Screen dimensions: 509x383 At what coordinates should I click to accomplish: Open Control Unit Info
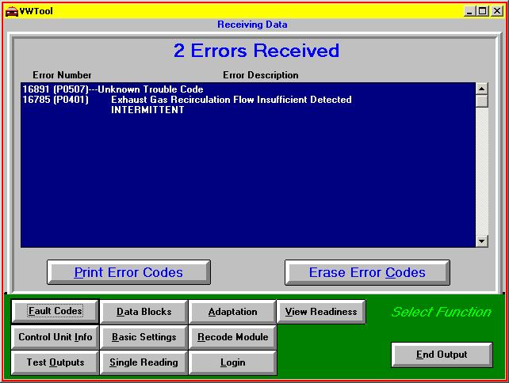pyautogui.click(x=55, y=337)
